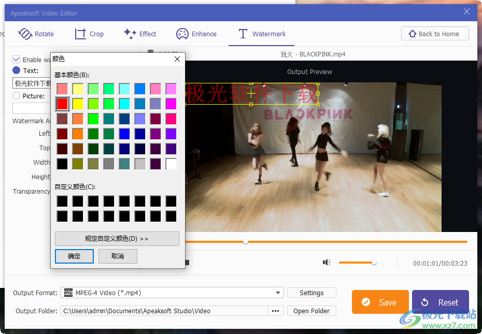
Task: Click the stop playback button
Action: 187,263
